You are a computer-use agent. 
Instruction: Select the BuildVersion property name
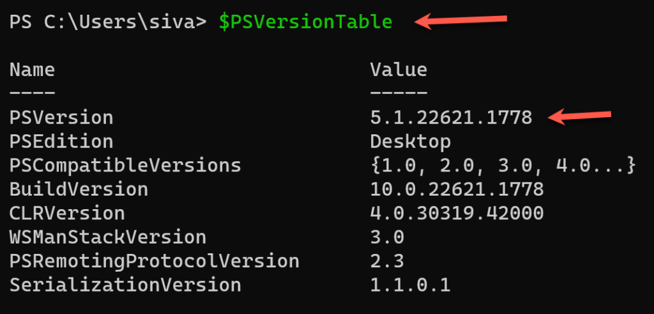click(x=79, y=189)
